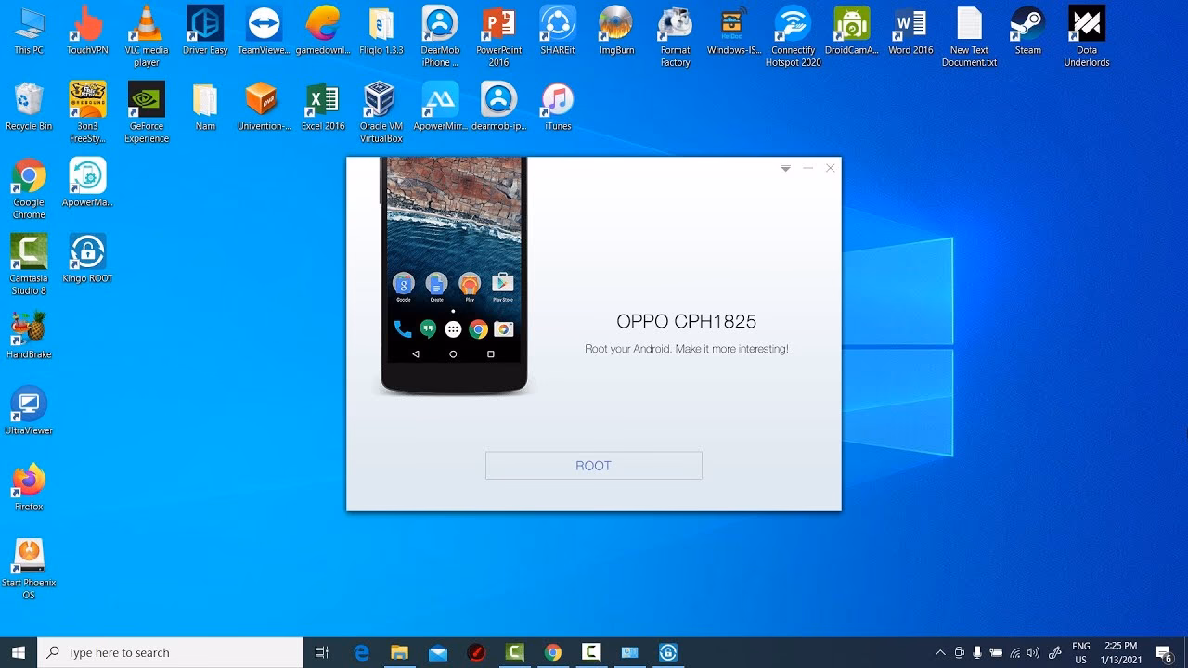The height and width of the screenshot is (668, 1188).
Task: Open the Windows Start menu
Action: (x=19, y=652)
